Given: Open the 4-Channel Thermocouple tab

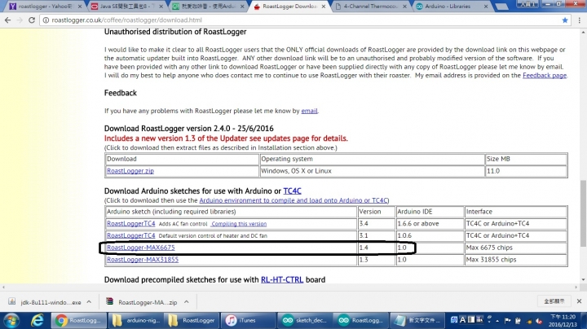Looking at the screenshot, I should pos(371,7).
